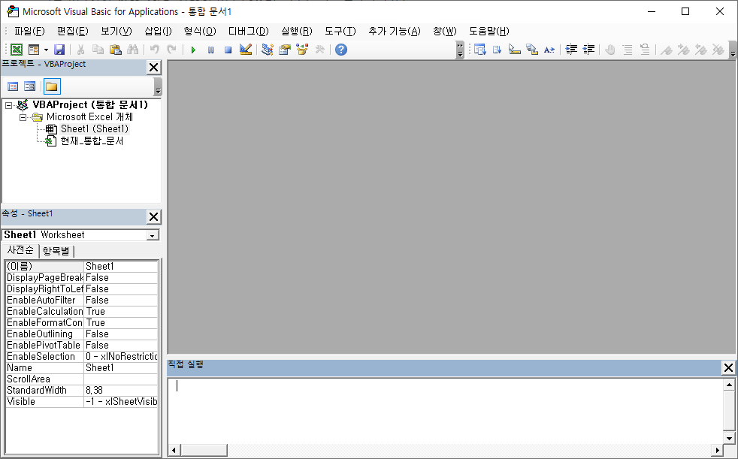Click the Undo arrow icon
The height and width of the screenshot is (459, 738).
click(154, 50)
